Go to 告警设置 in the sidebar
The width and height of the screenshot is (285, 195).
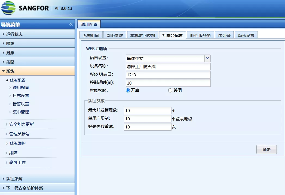(21, 104)
